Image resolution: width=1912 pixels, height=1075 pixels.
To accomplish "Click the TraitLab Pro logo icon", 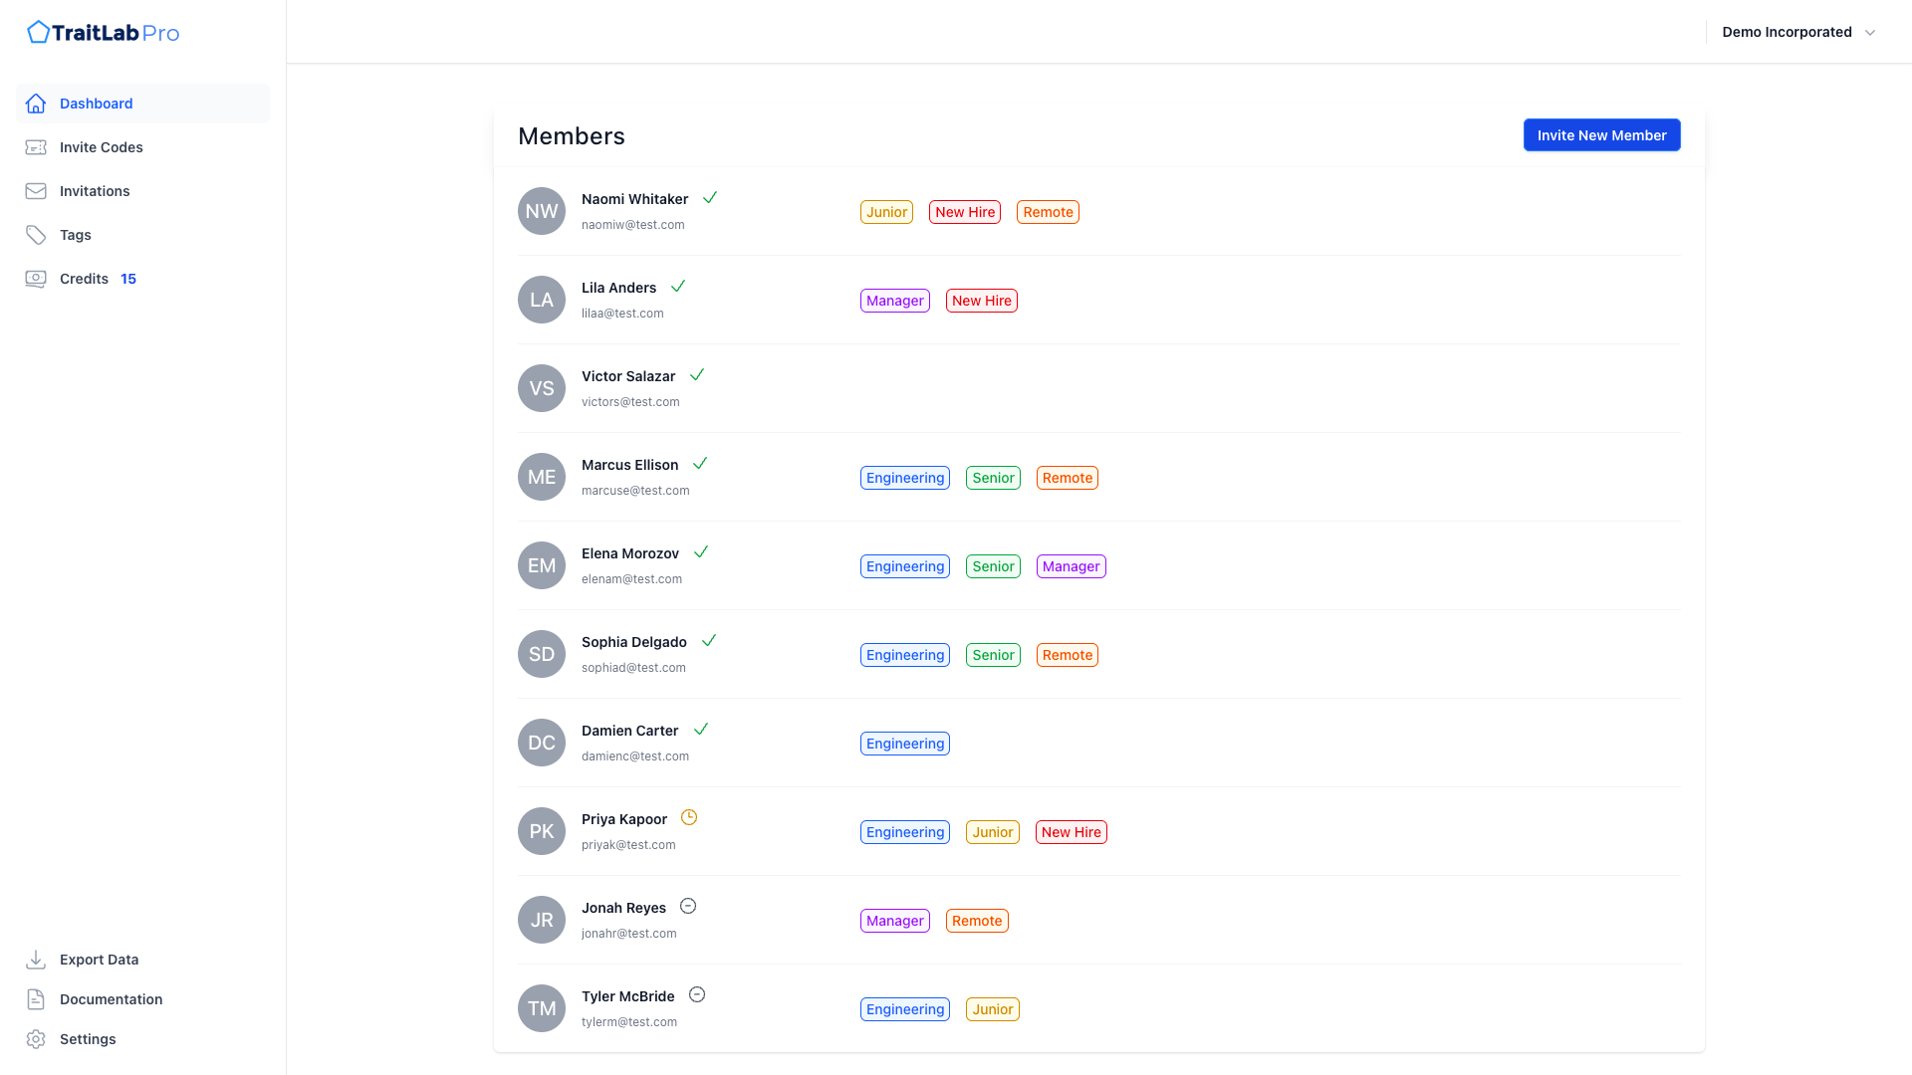I will pos(38,33).
